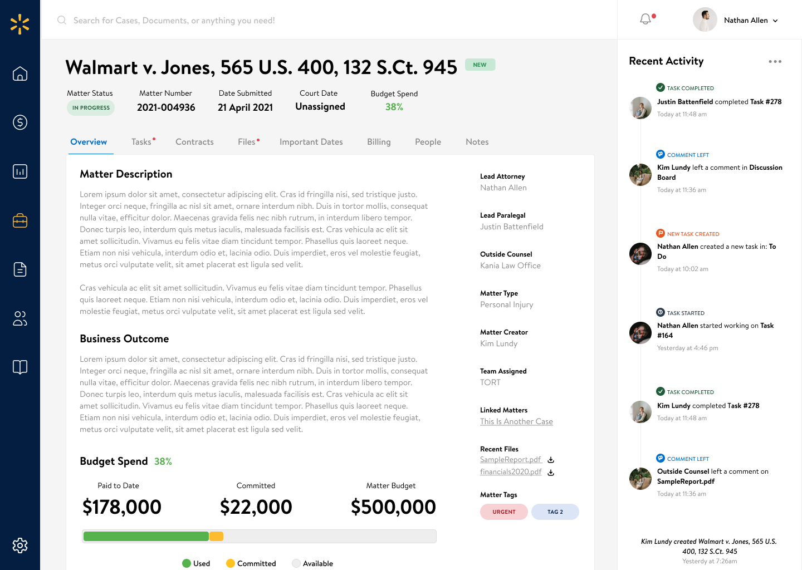Open the dollar billing sidebar icon
The width and height of the screenshot is (802, 570).
pos(20,122)
